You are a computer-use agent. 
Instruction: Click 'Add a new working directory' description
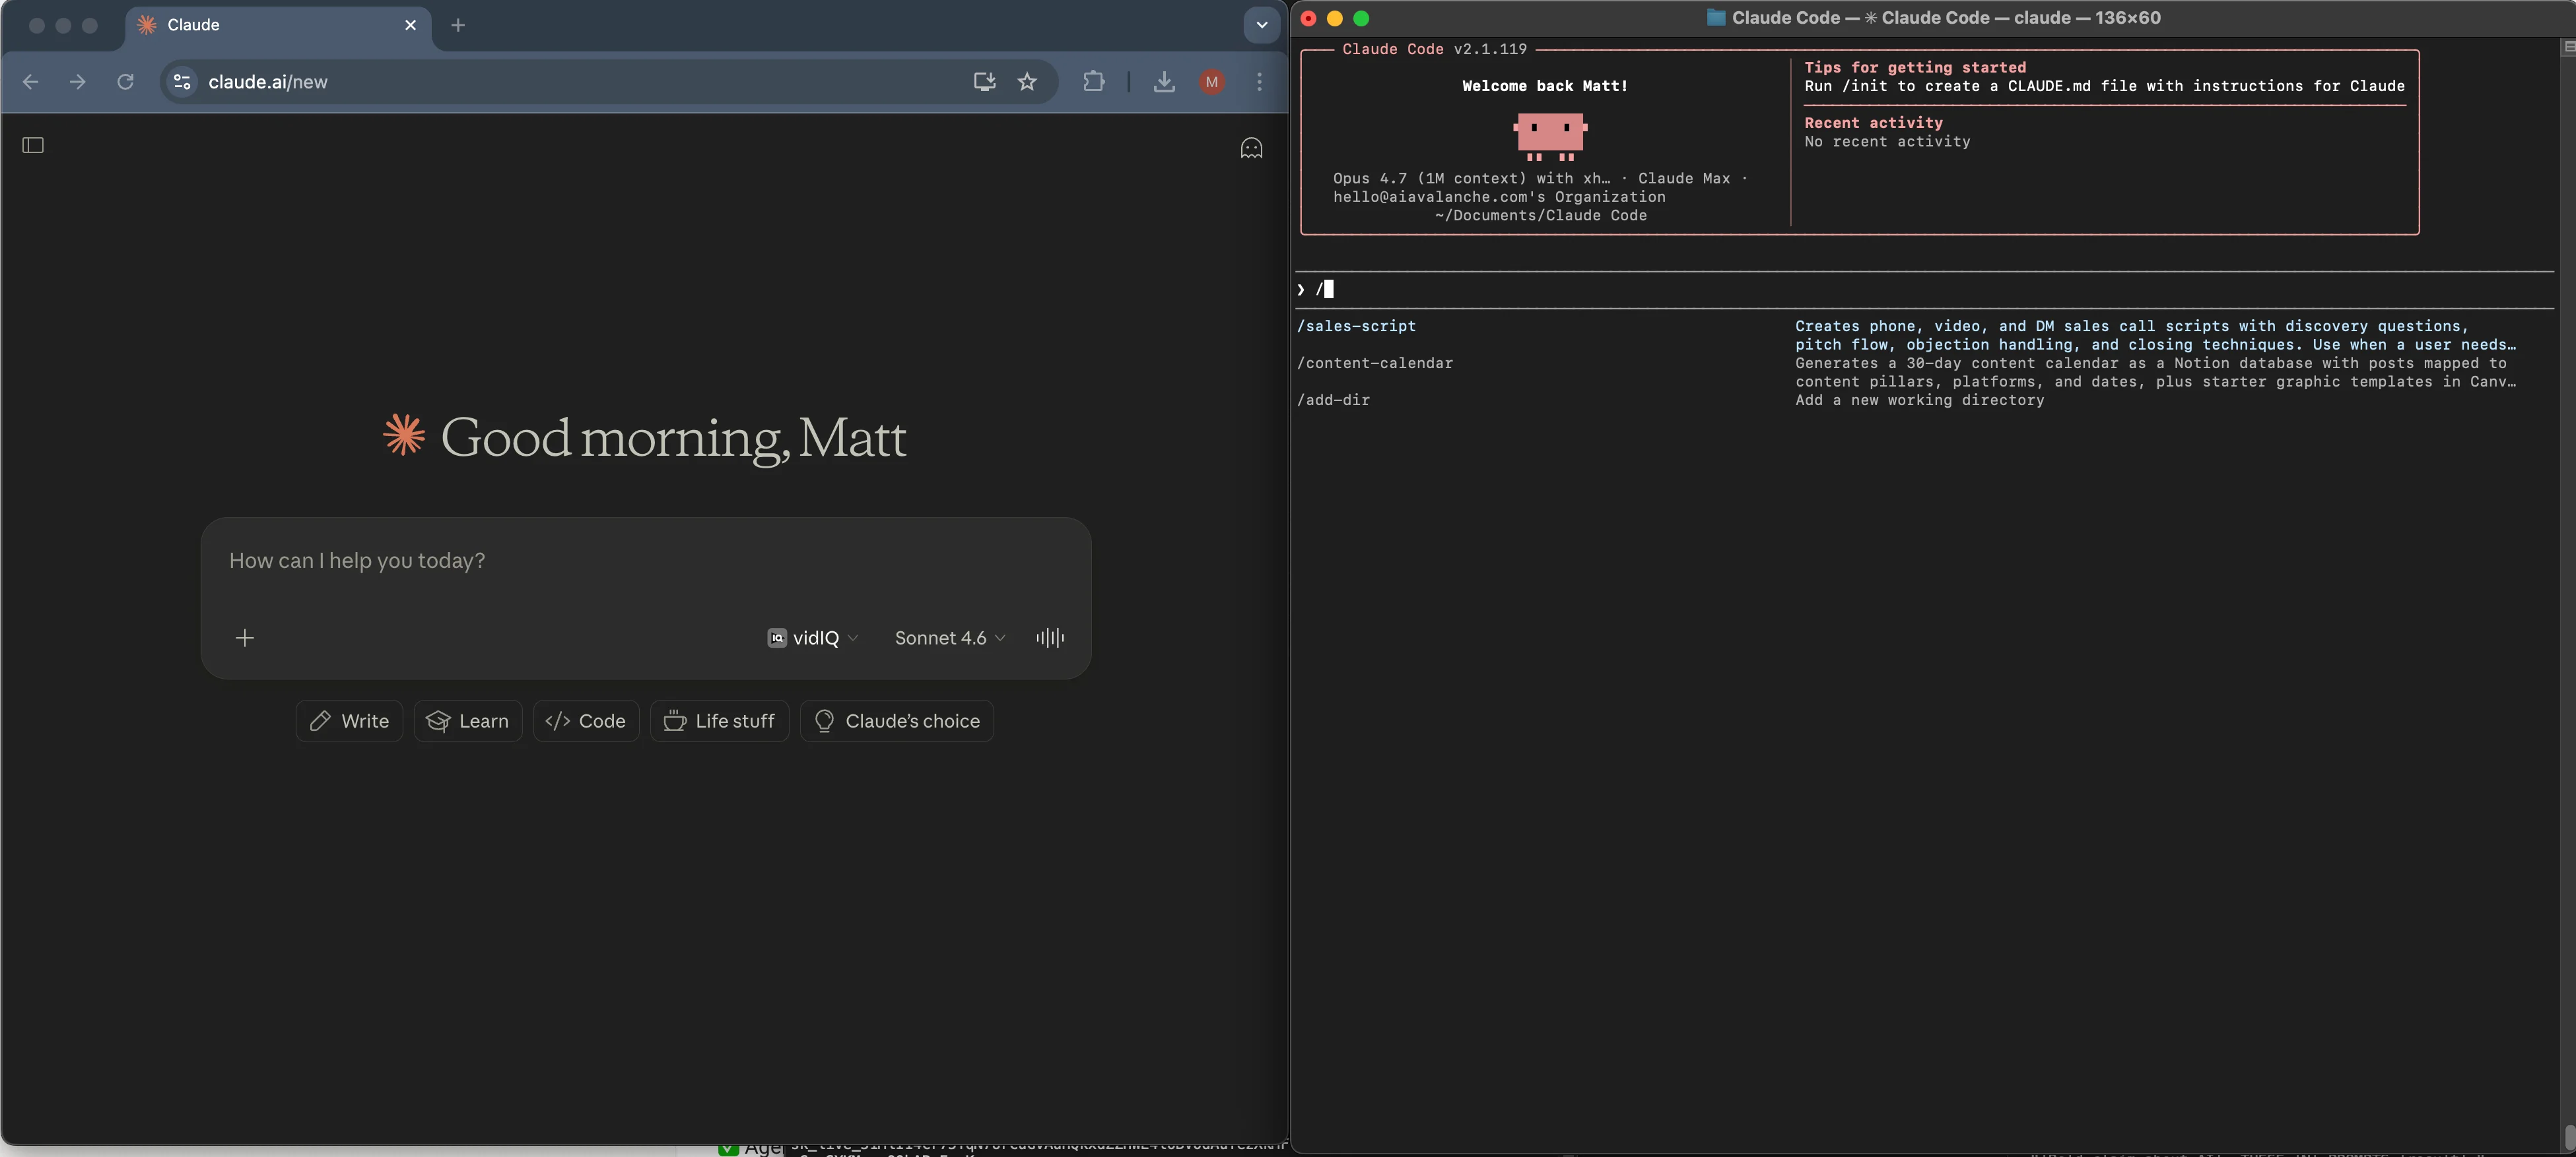[1919, 400]
